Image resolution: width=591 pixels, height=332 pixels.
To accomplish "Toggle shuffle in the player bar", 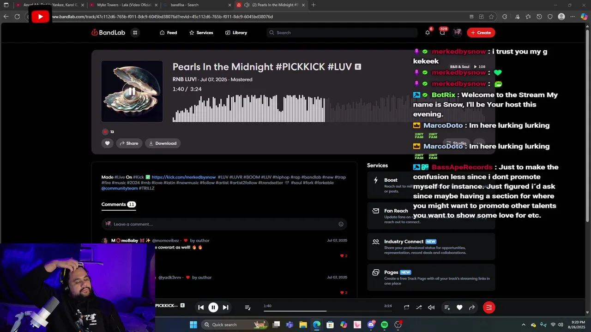I will [419, 308].
